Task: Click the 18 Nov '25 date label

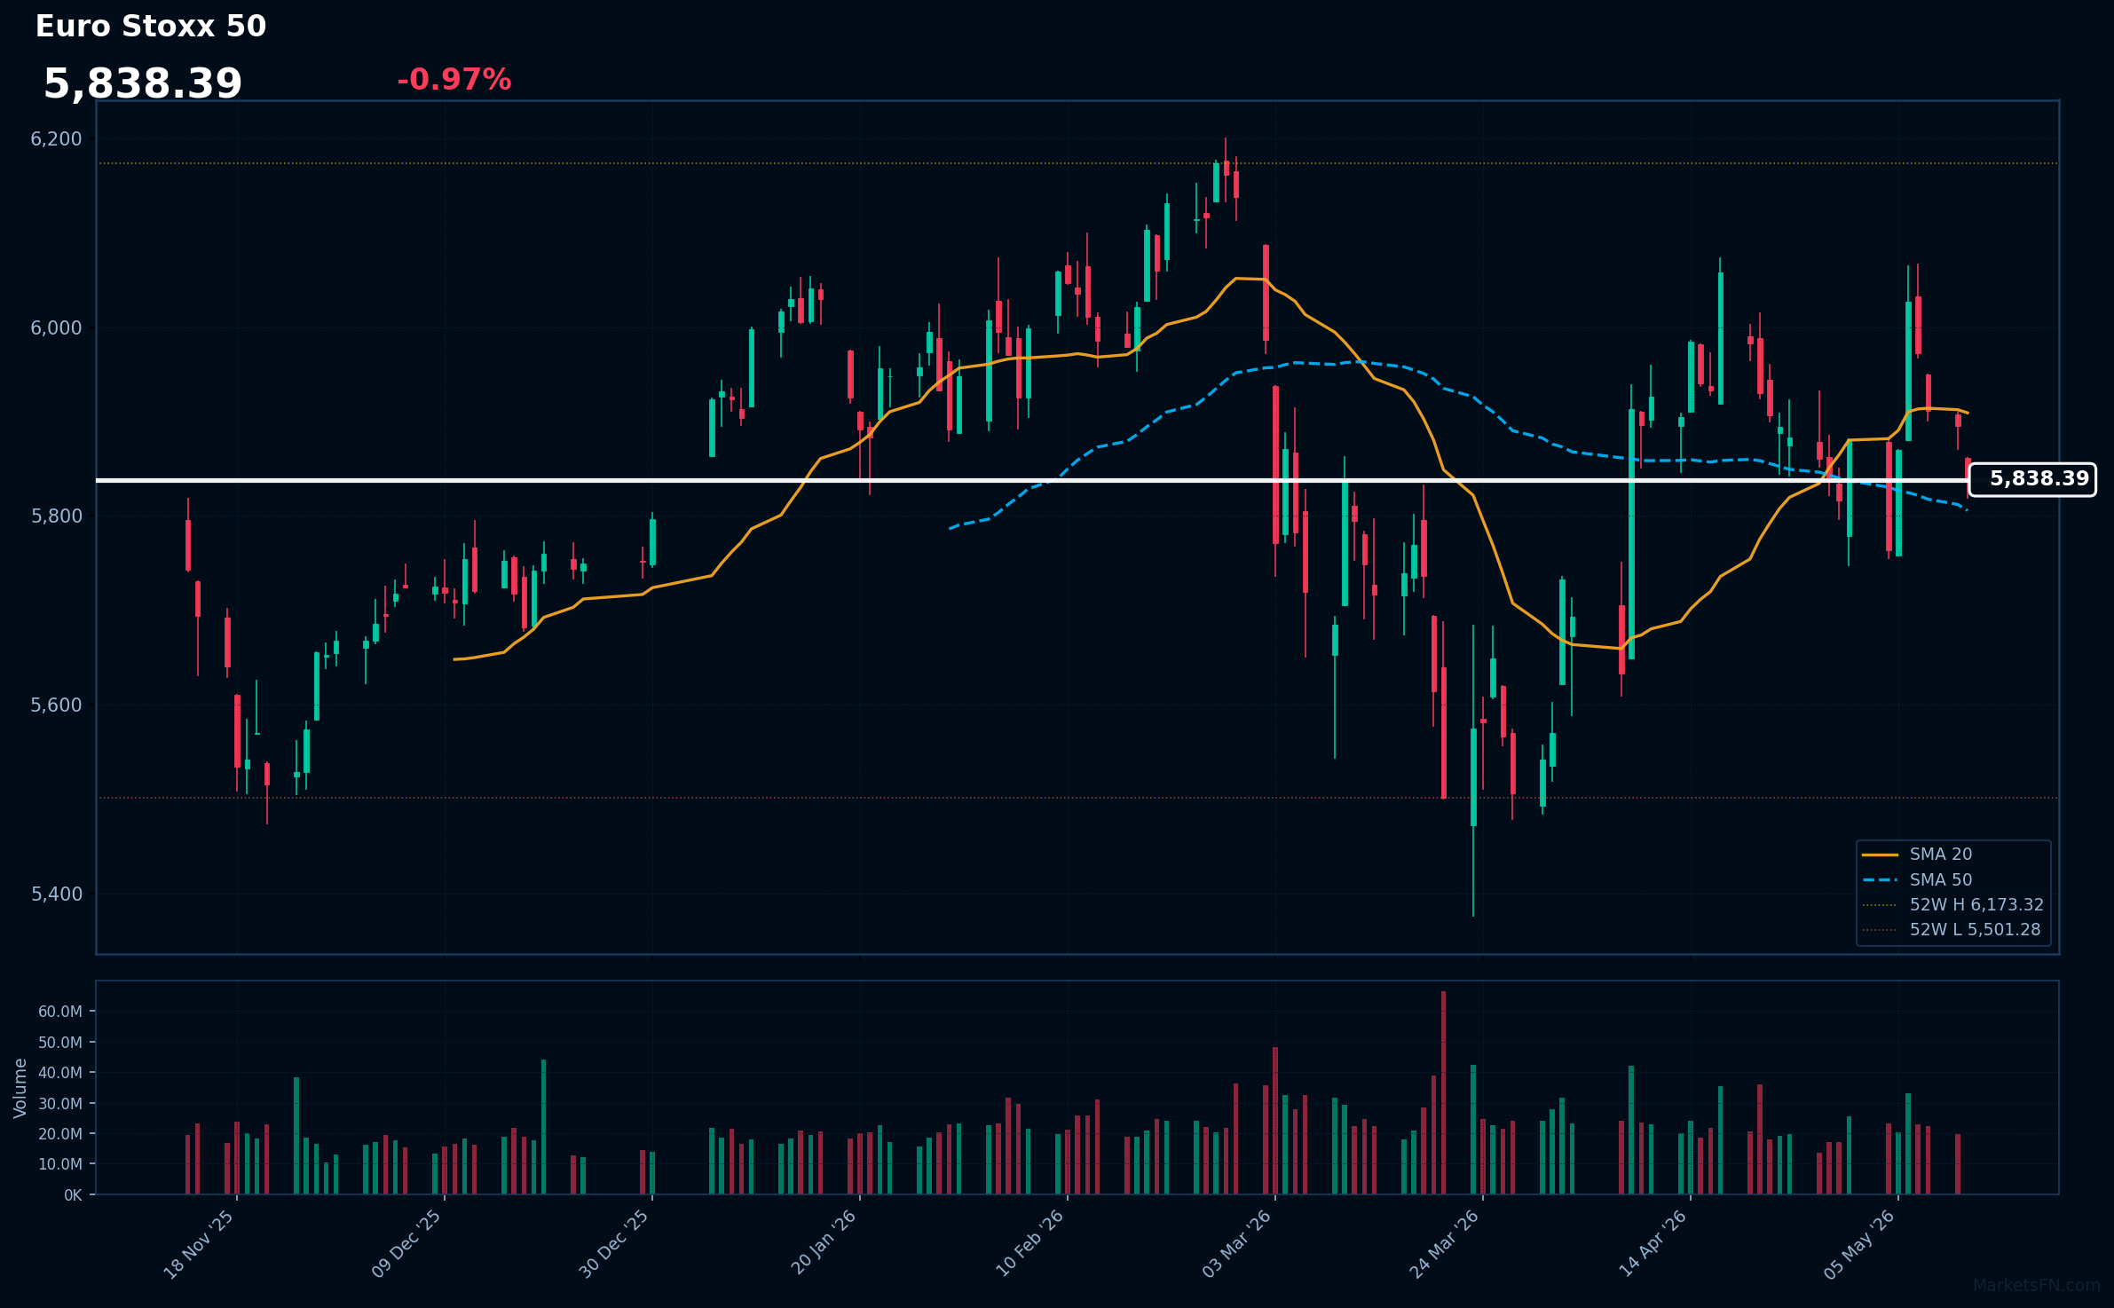Action: pos(199,1244)
